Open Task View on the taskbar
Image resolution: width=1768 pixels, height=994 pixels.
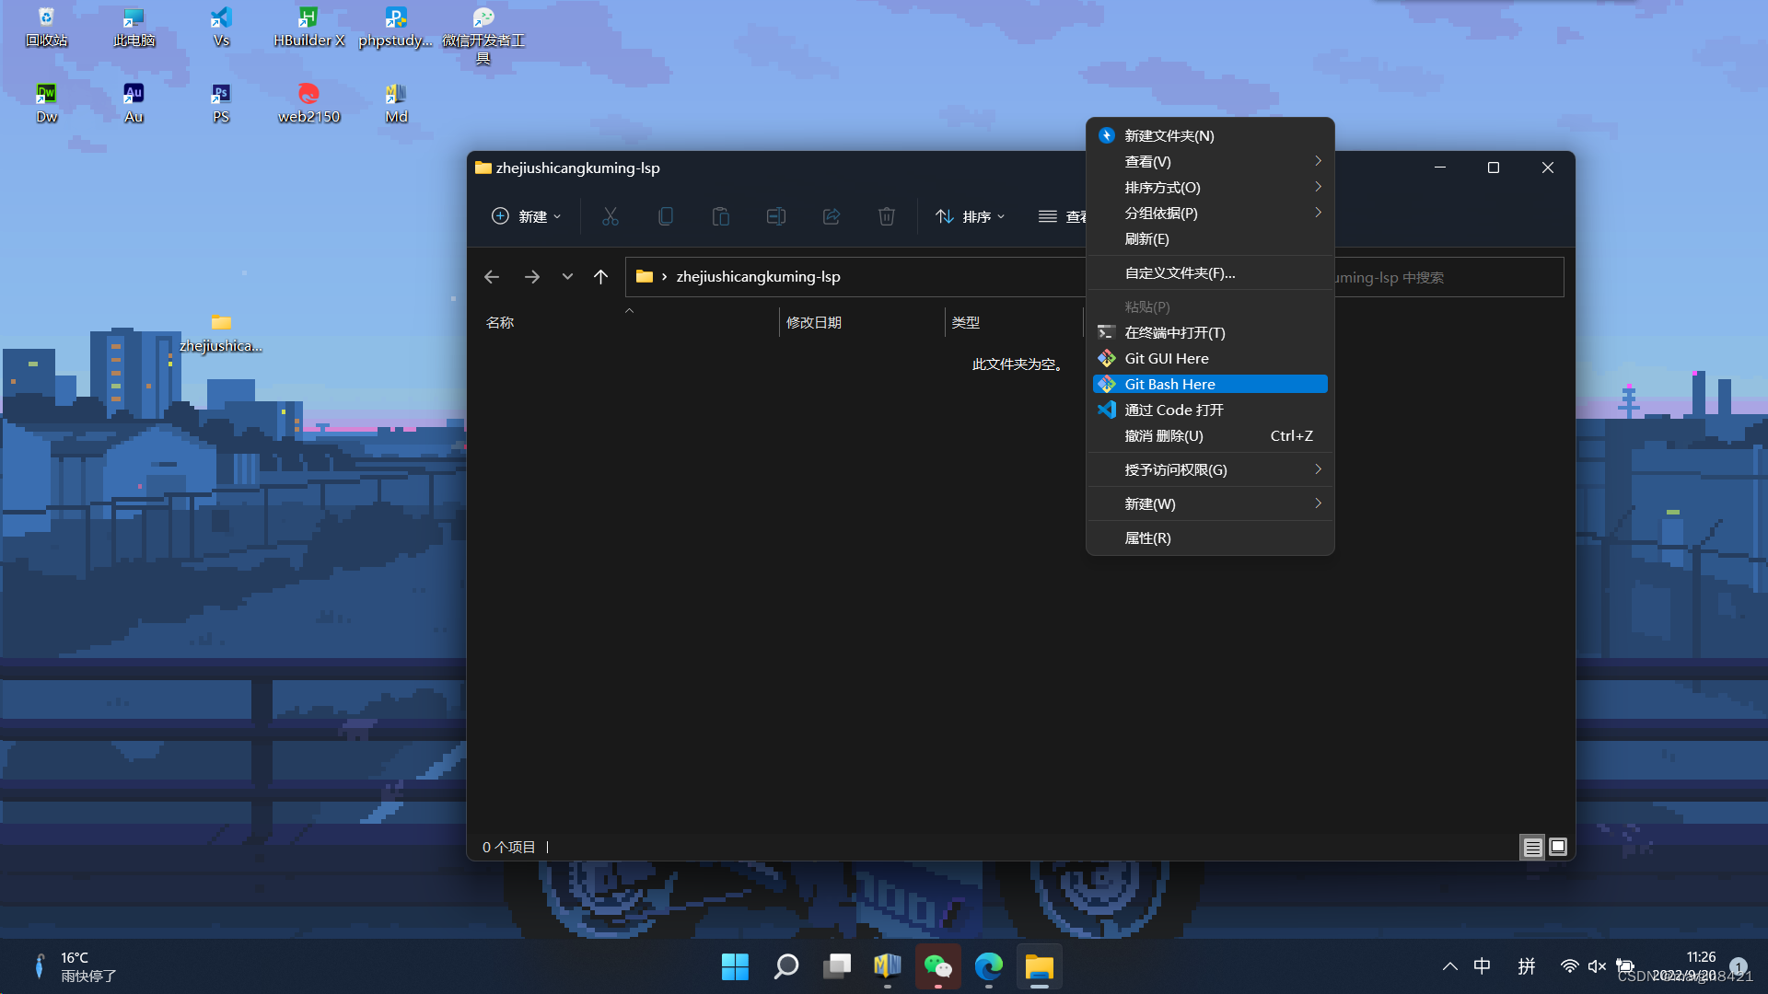pyautogui.click(x=836, y=966)
